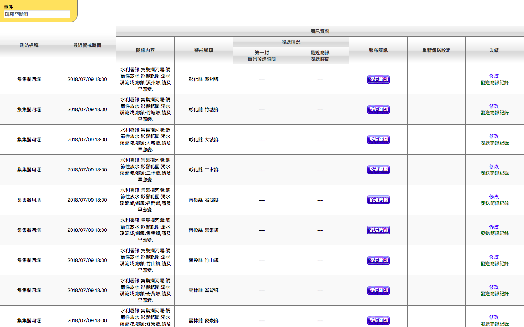View 發送簡訊紀錄 for 二水鄉 row

pyautogui.click(x=495, y=173)
